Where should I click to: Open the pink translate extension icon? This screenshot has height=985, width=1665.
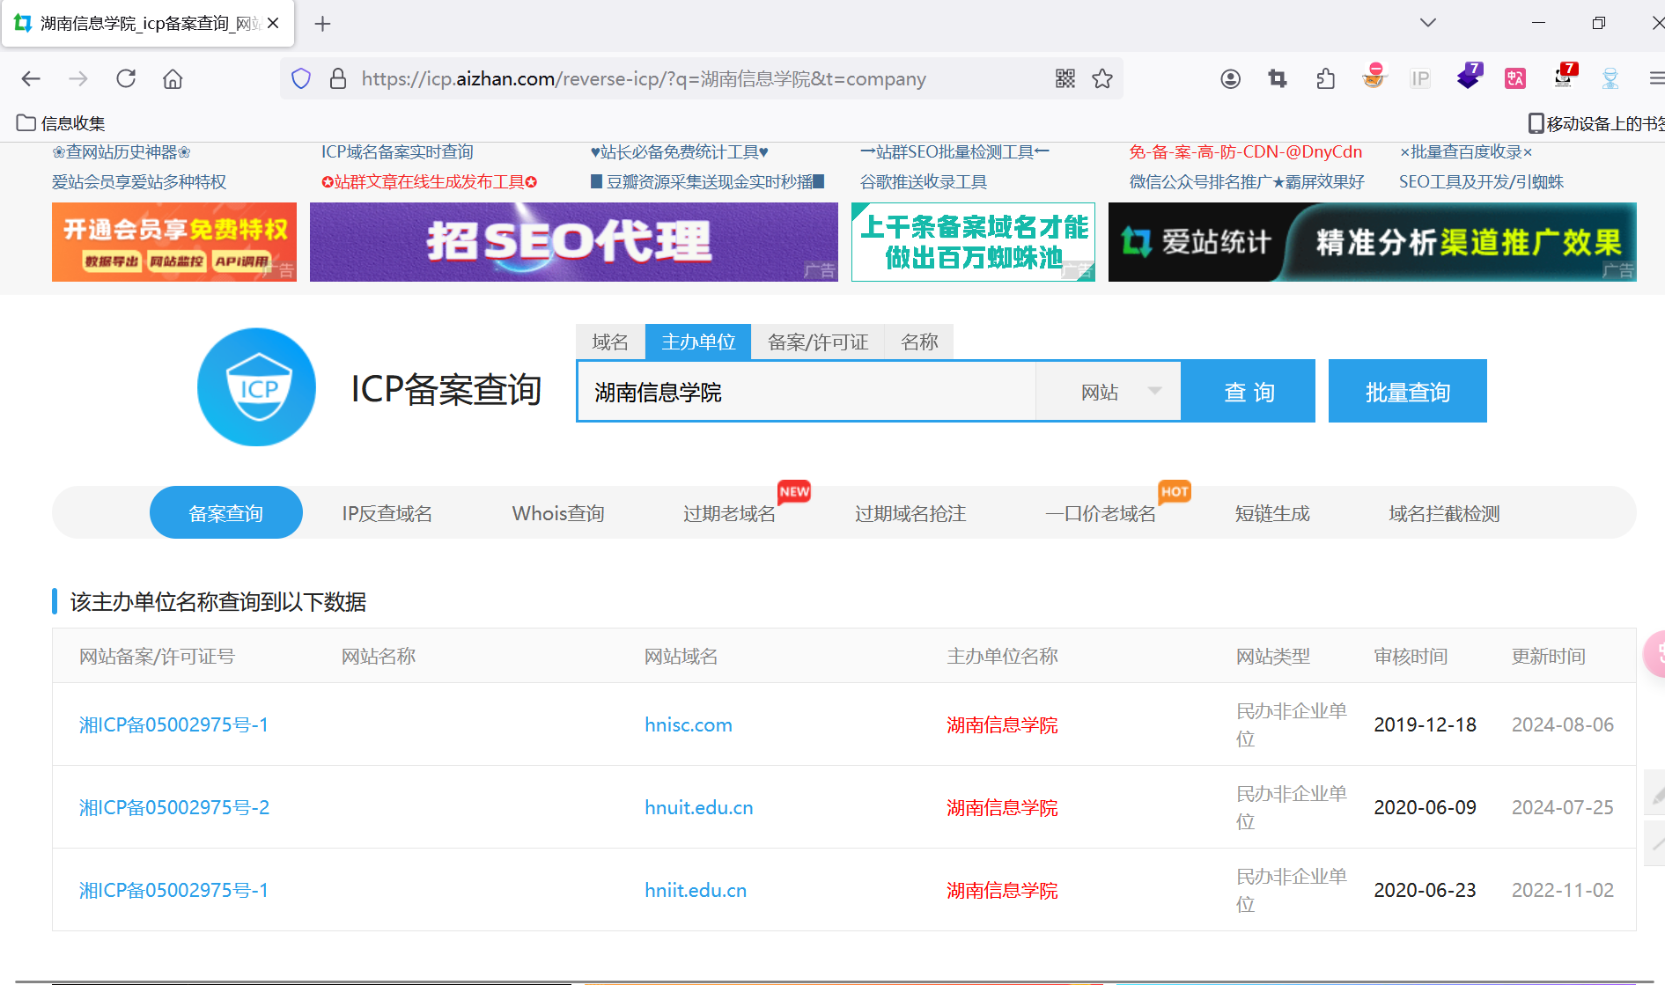pos(1515,79)
